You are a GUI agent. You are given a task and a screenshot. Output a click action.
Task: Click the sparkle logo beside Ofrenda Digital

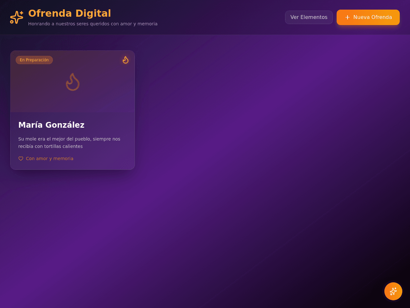click(x=17, y=17)
